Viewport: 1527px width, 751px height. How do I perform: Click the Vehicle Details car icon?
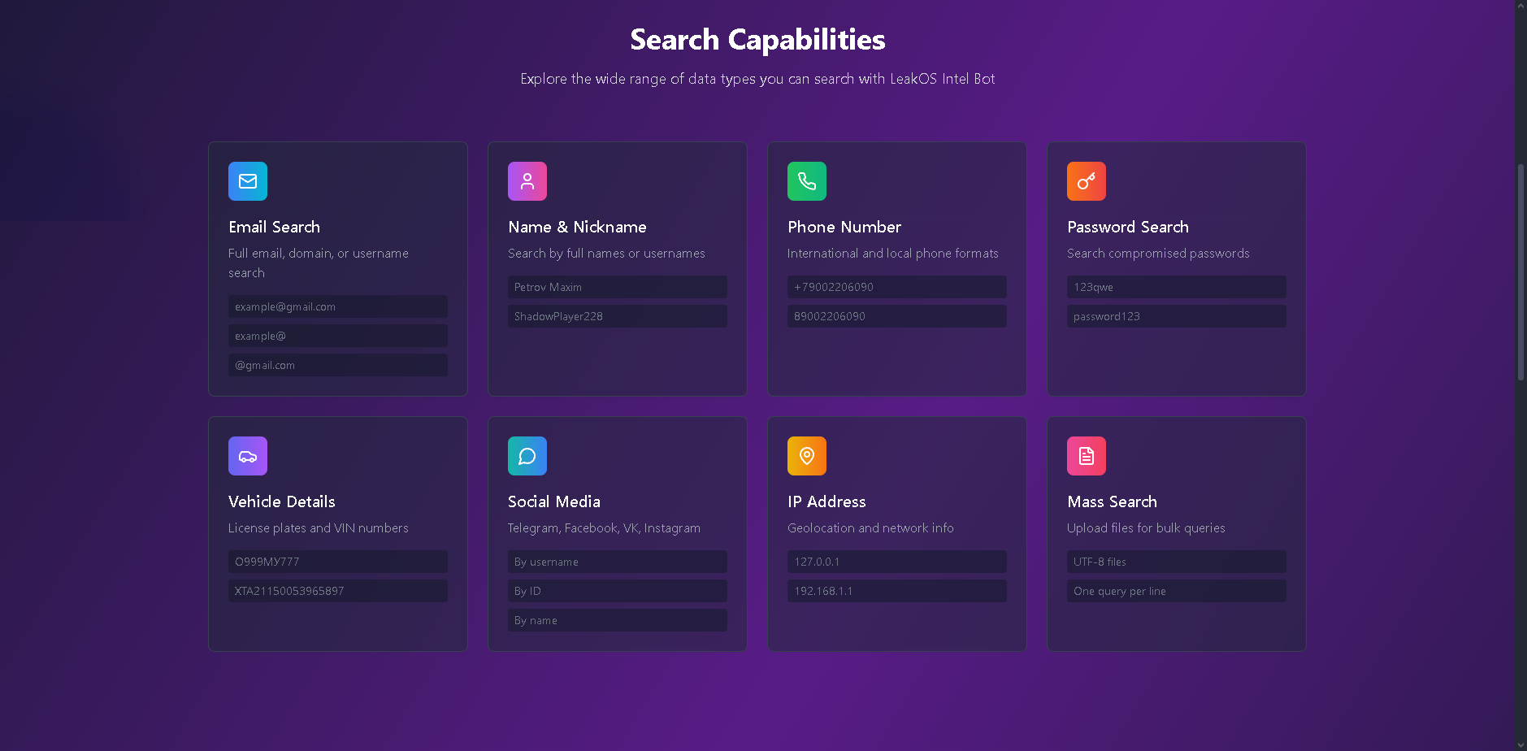[248, 456]
